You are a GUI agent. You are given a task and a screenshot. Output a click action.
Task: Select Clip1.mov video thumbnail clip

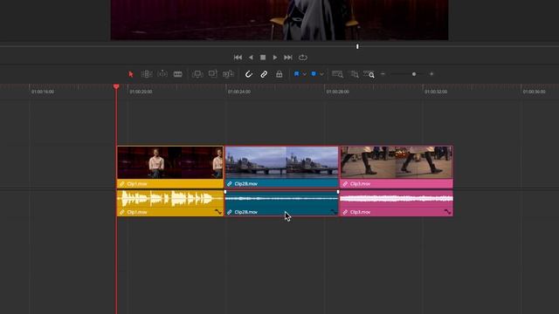(x=170, y=162)
